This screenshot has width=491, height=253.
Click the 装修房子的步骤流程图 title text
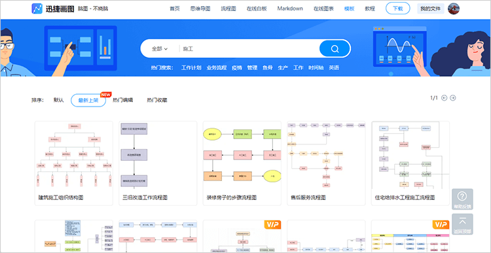232,197
